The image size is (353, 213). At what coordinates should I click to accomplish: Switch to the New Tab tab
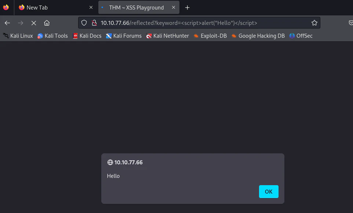click(56, 7)
